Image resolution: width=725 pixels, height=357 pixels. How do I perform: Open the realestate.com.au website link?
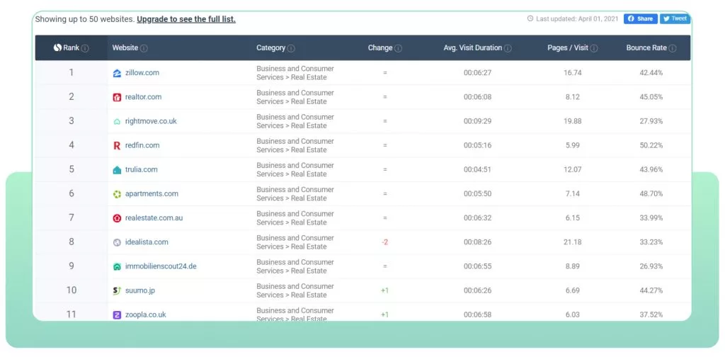pyautogui.click(x=154, y=217)
